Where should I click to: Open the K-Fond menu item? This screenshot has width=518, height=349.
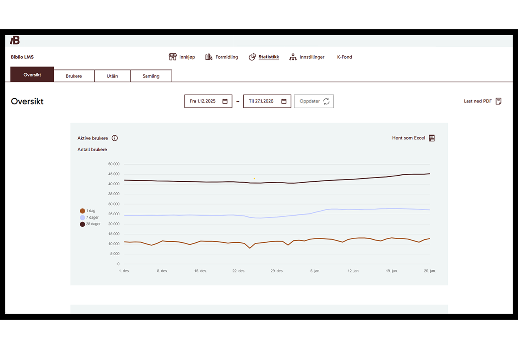pos(344,57)
